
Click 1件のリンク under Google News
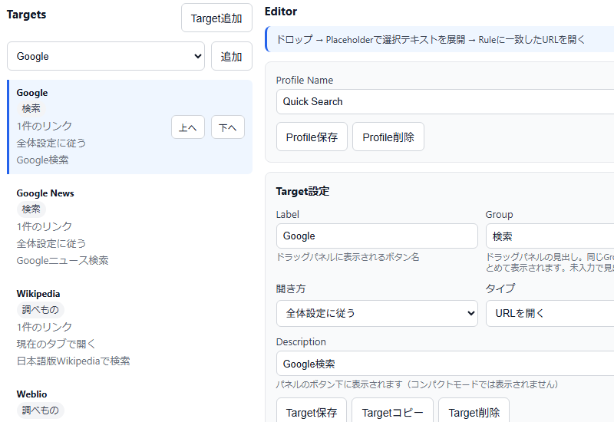(x=45, y=226)
